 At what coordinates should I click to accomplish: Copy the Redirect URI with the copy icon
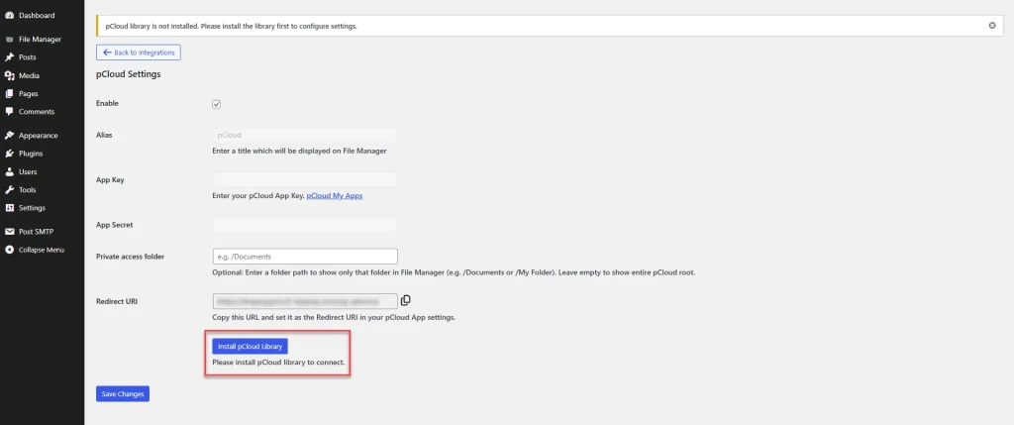coord(405,301)
